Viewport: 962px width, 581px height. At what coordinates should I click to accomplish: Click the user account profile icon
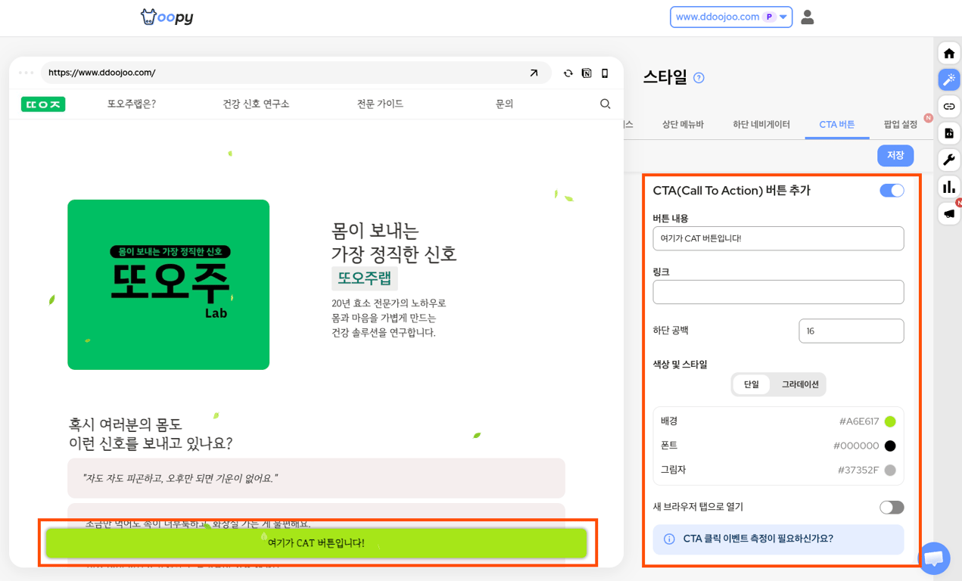coord(807,17)
